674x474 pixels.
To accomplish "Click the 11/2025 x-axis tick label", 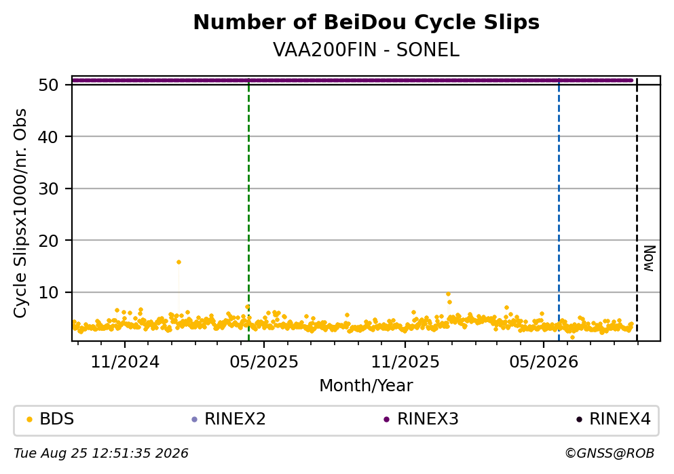I will [x=405, y=362].
